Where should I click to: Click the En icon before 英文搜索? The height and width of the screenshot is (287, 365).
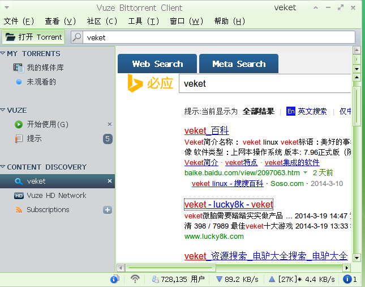point(291,111)
